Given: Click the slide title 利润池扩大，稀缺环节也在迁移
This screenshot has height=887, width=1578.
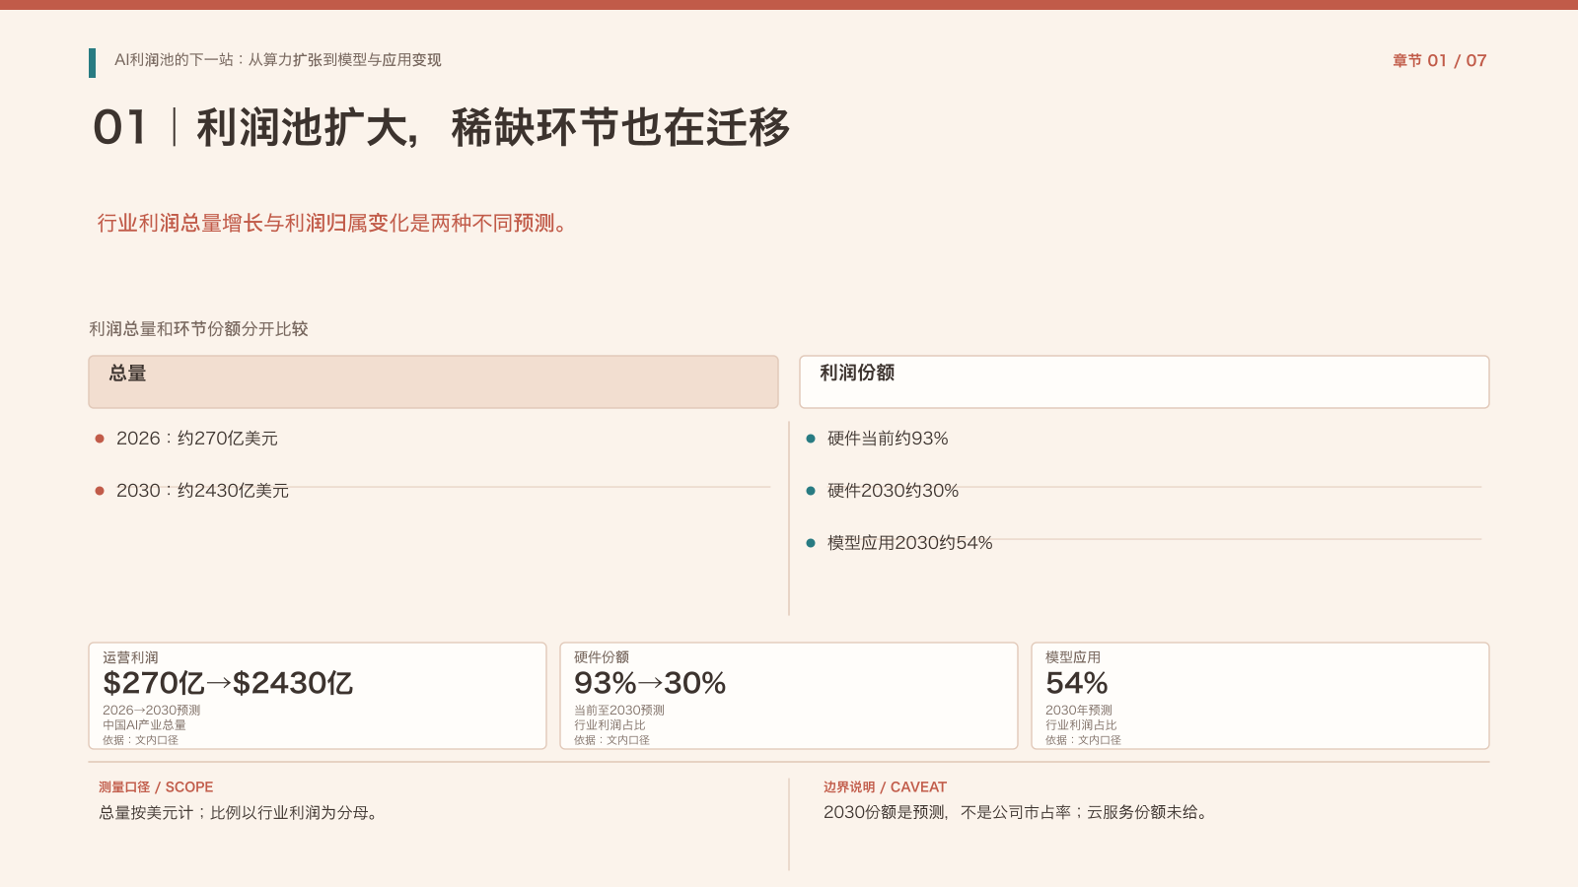Looking at the screenshot, I should [x=493, y=128].
